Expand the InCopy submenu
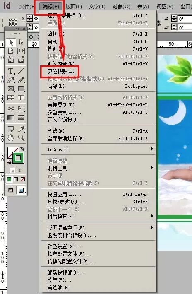 [98, 149]
